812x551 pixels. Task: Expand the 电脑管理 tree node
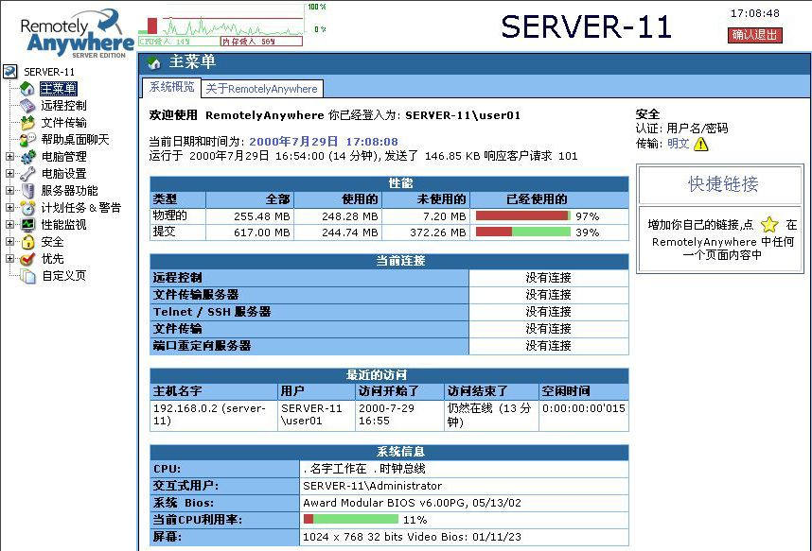(9, 157)
